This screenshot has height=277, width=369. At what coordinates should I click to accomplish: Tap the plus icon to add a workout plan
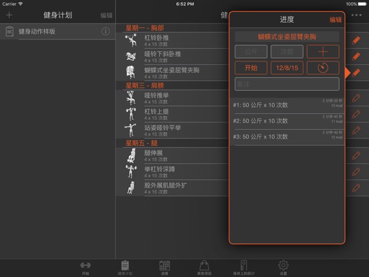pos(9,15)
